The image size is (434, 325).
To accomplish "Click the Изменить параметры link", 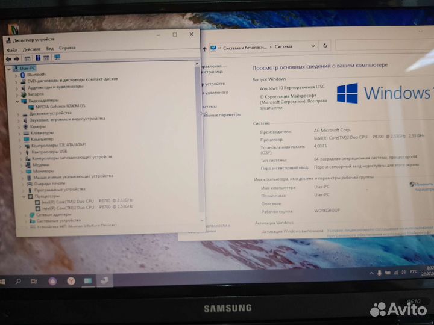I will [423, 187].
